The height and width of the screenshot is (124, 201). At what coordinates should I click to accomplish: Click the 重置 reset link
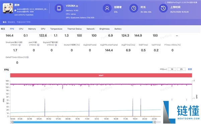(x=190, y=69)
